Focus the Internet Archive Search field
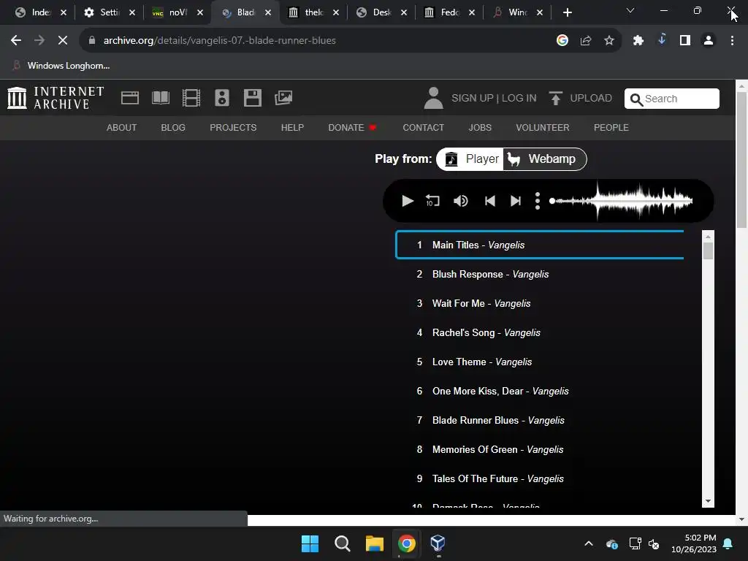This screenshot has height=561, width=748. 672,99
